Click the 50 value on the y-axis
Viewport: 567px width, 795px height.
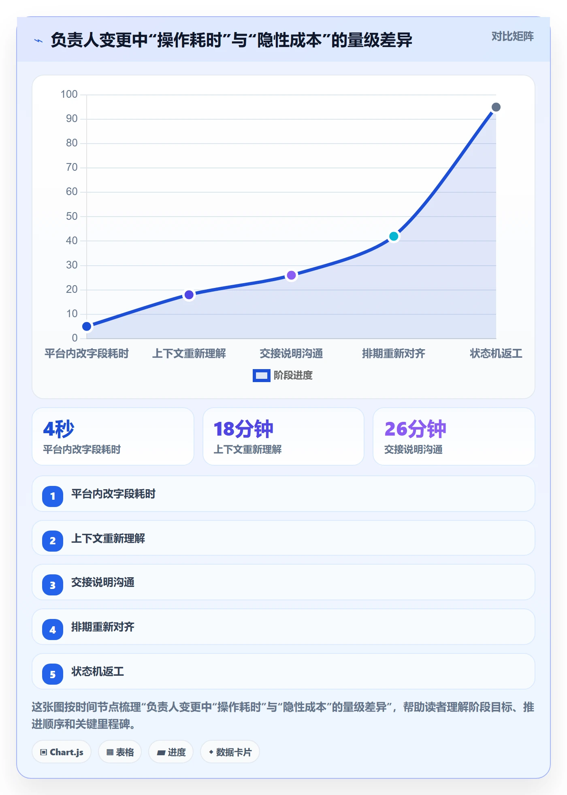[x=72, y=216]
